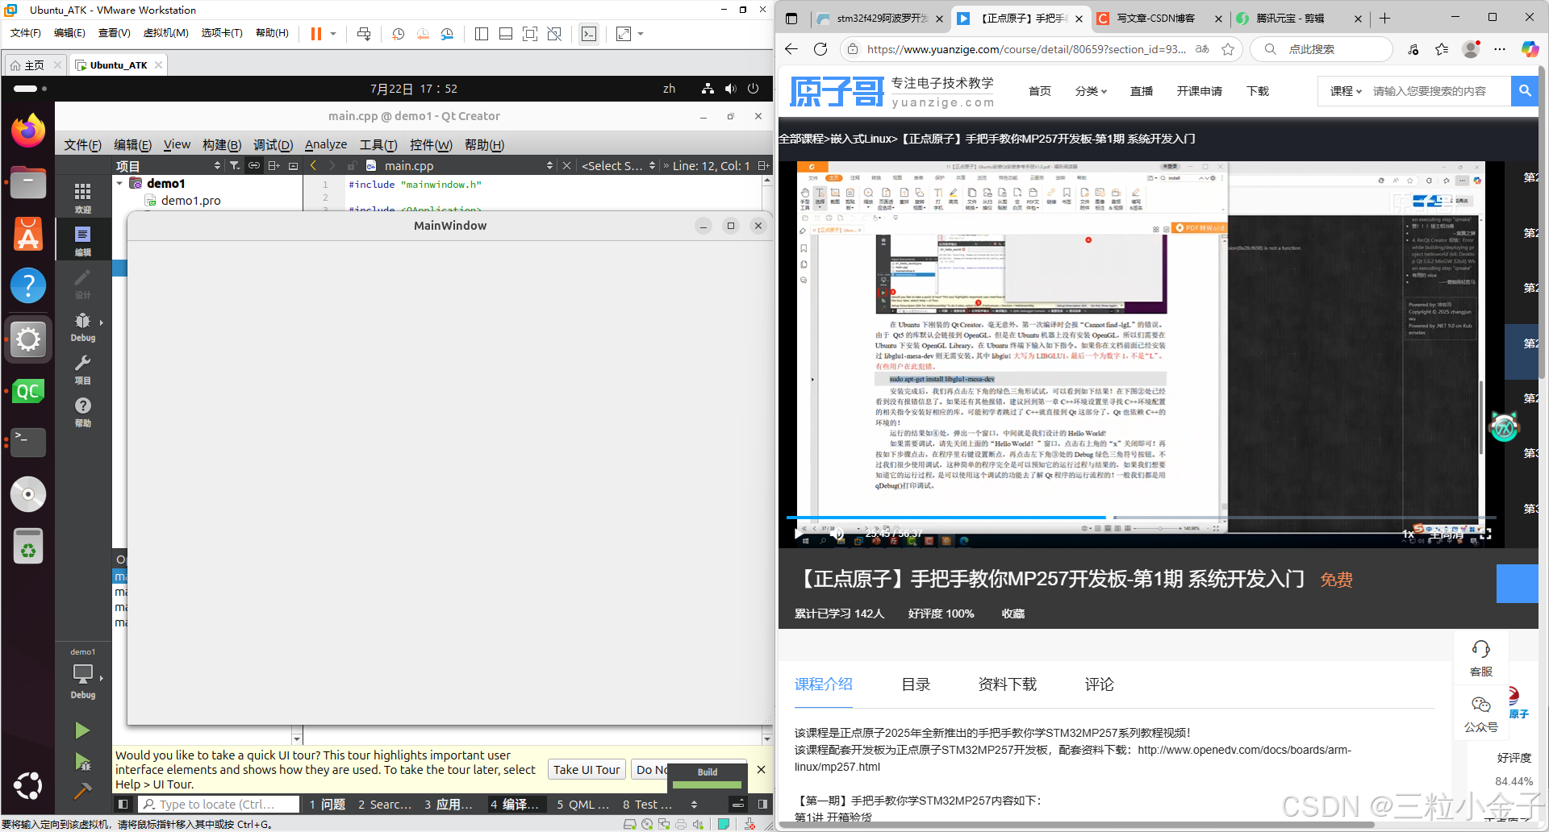Open the Projects (项目) view selector combo
Viewport: 1549px width, 832px height.
coord(168,165)
